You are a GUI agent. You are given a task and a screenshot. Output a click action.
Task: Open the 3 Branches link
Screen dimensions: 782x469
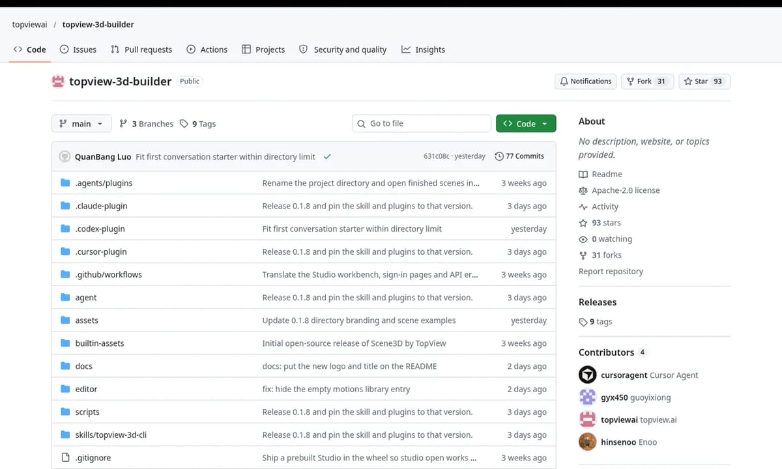147,124
